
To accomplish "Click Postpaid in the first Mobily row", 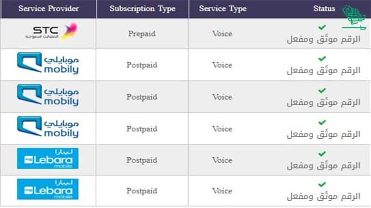I will 142,65.
